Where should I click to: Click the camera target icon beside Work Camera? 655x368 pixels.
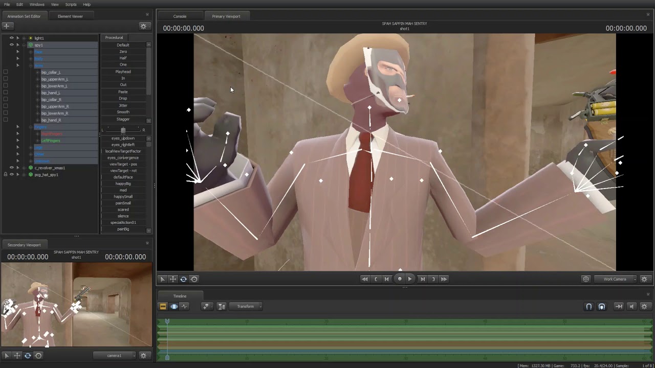point(586,279)
